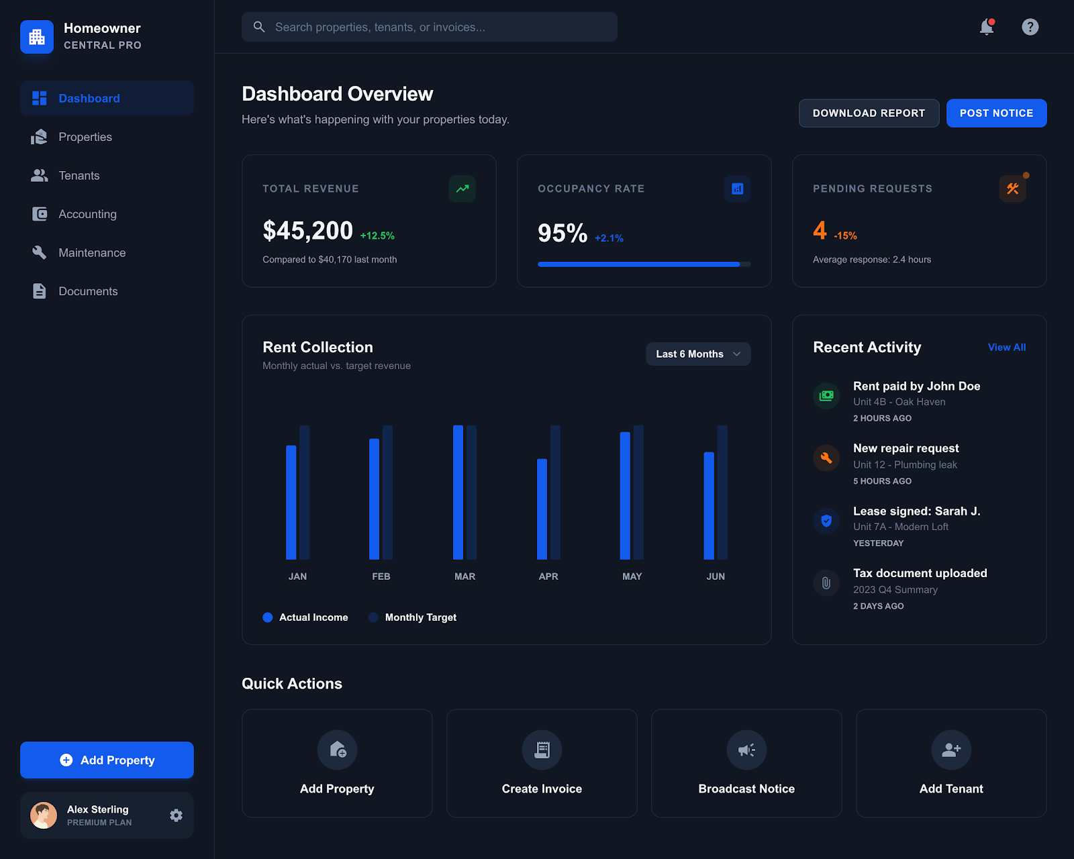
Task: Click Download Report button
Action: [x=869, y=113]
